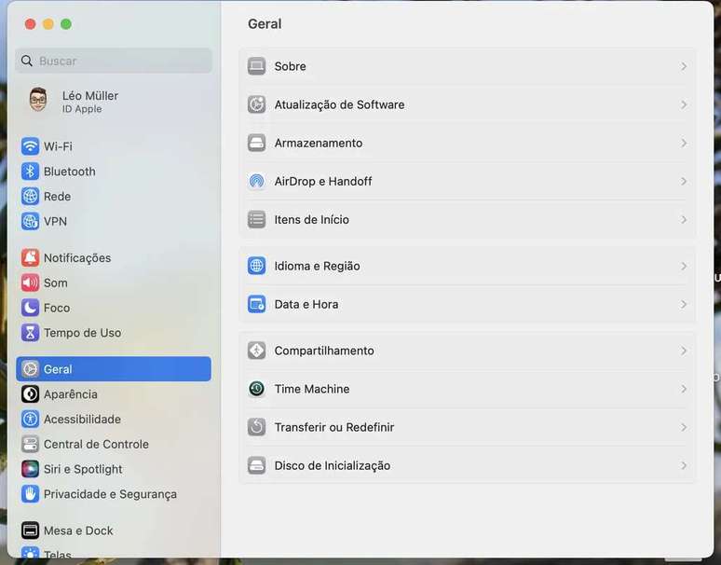Screen dimensions: 721x565
Task: Open the Time Machine clock icon
Action: (x=256, y=389)
